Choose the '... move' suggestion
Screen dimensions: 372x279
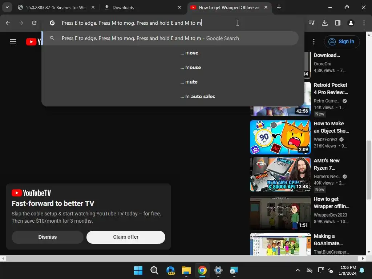189,53
